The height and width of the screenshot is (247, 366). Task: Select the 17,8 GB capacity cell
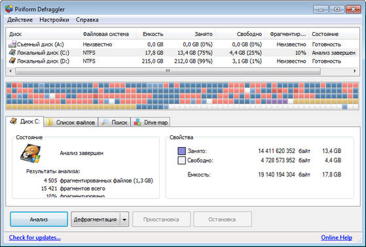[154, 53]
